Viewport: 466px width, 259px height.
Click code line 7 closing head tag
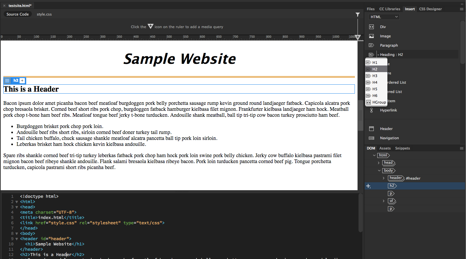pos(29,228)
